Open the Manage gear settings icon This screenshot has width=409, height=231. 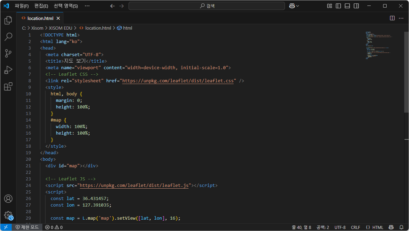(8, 216)
